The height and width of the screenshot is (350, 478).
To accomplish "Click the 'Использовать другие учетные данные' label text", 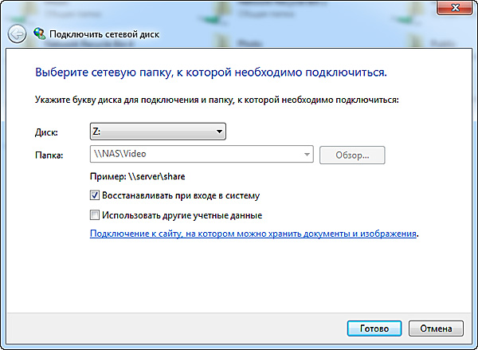I will 182,215.
